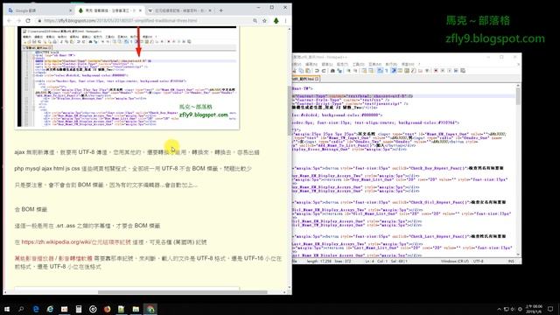The image size is (560, 315).
Task: Open 巨集(M) menu in Notepad++
Action: point(375,64)
